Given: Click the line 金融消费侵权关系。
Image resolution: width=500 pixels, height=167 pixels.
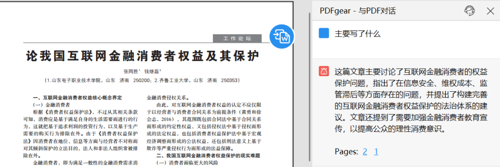Looking at the screenshot, I should coord(168,98).
